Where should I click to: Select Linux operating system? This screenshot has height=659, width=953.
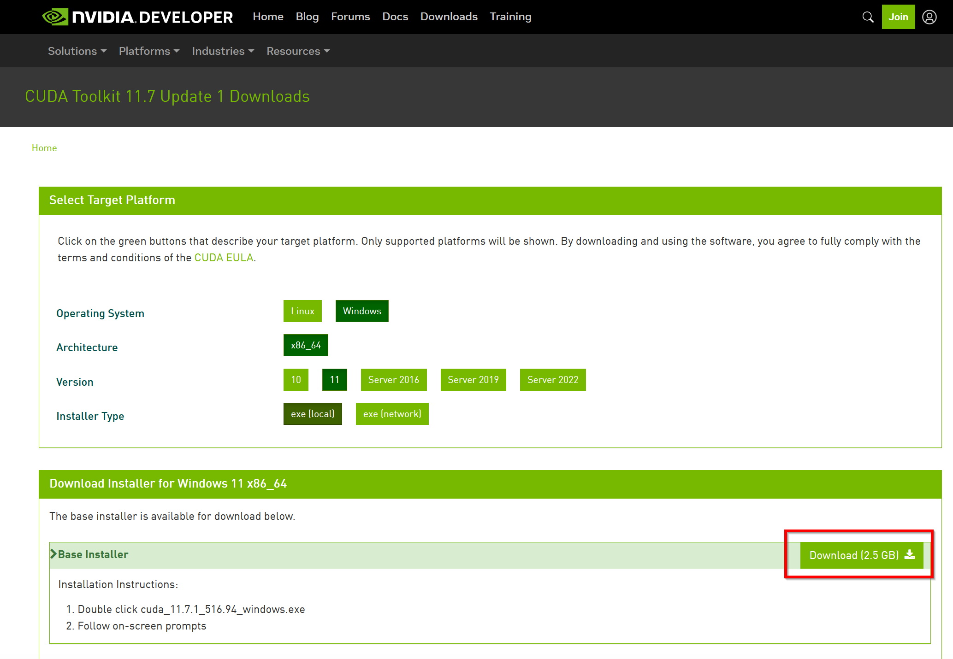[x=302, y=311]
